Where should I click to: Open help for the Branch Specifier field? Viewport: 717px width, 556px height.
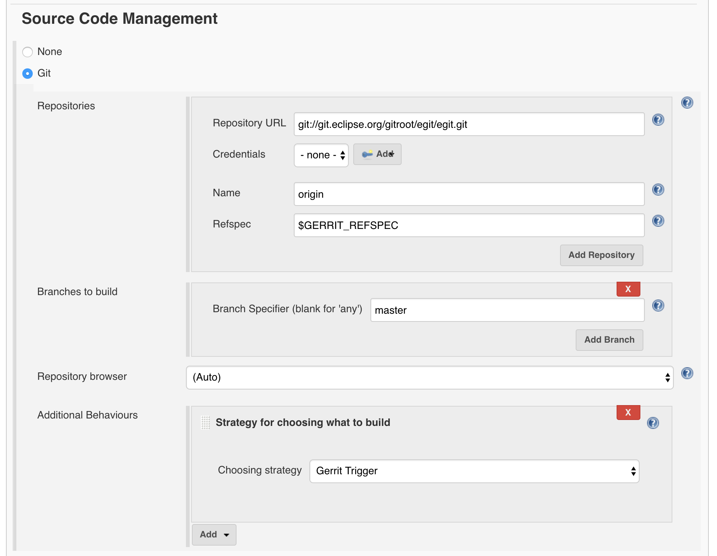point(658,306)
